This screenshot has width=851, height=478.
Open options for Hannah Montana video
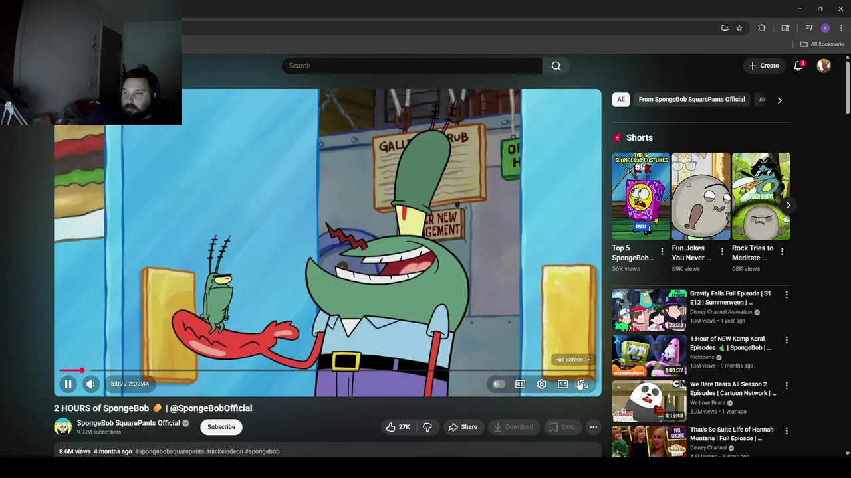(x=787, y=430)
